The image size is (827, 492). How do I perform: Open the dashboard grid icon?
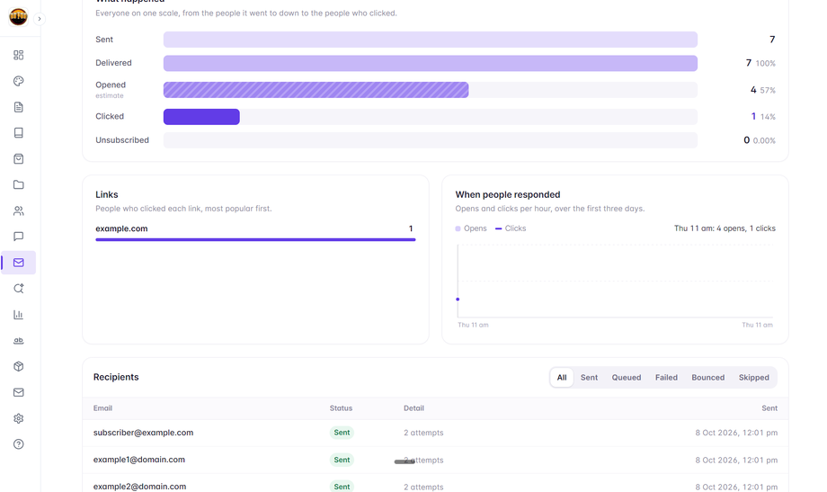[19, 55]
